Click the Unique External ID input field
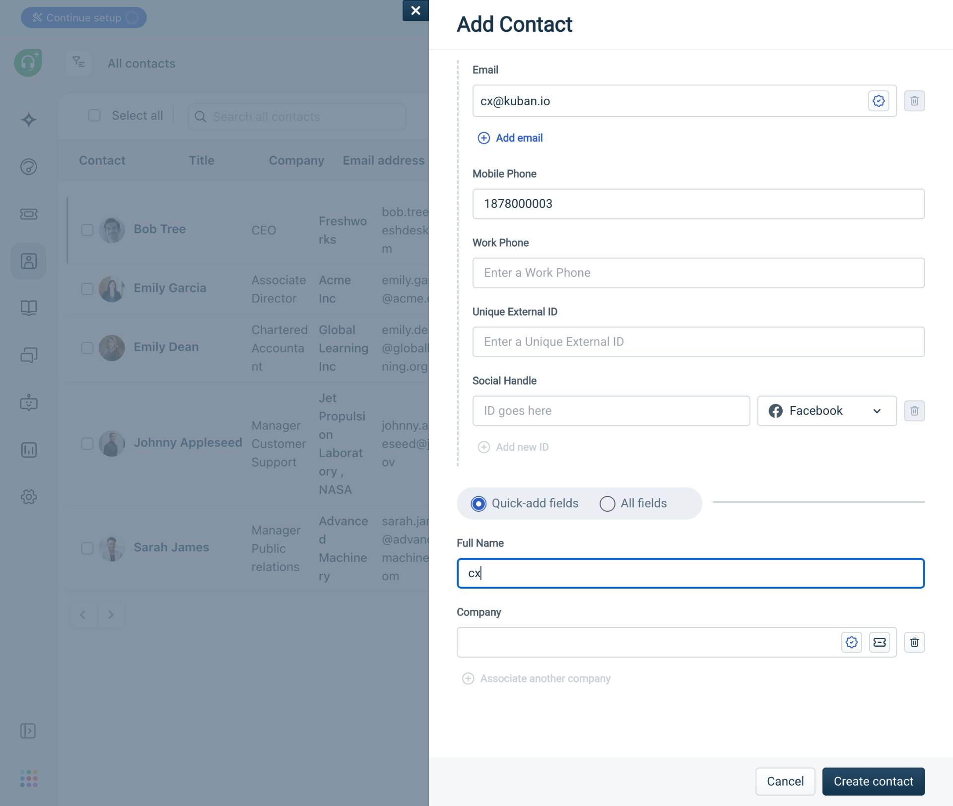This screenshot has height=806, width=953. click(x=698, y=341)
